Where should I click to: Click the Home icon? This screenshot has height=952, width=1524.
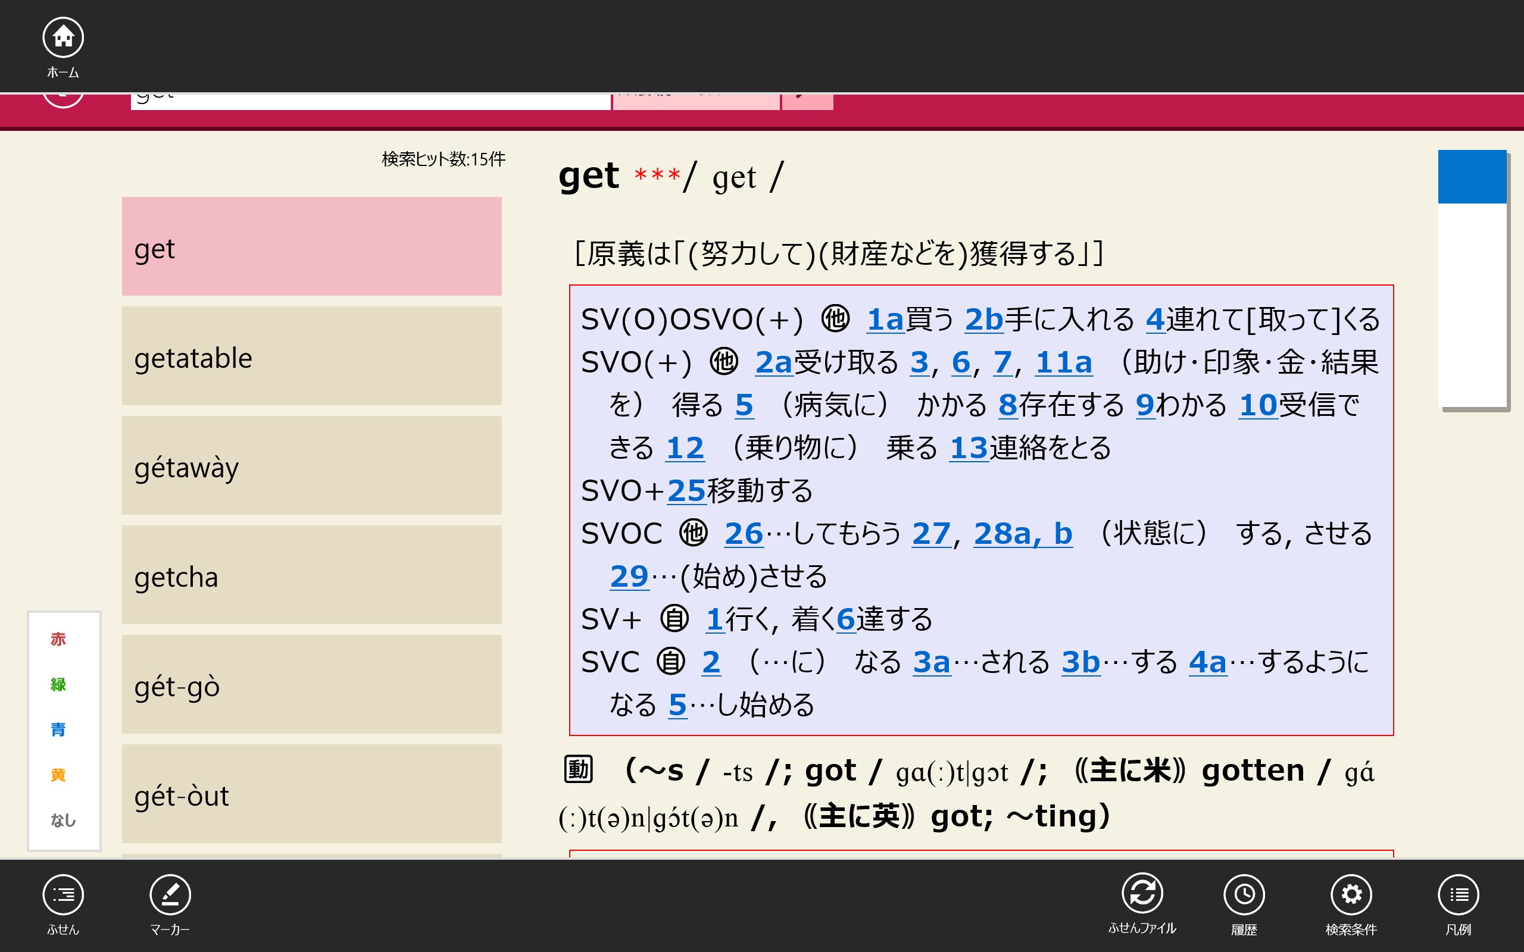click(63, 37)
